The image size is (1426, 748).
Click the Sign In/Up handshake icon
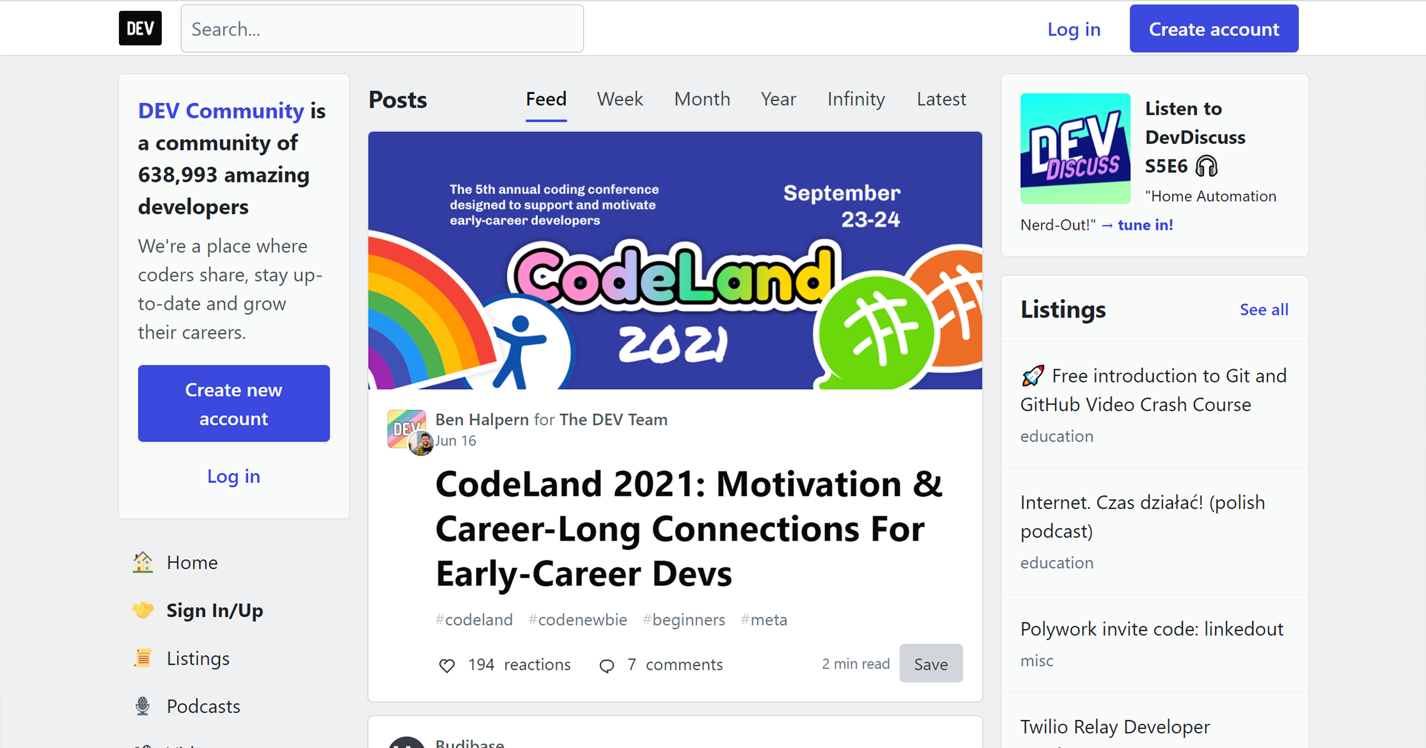pyautogui.click(x=143, y=610)
